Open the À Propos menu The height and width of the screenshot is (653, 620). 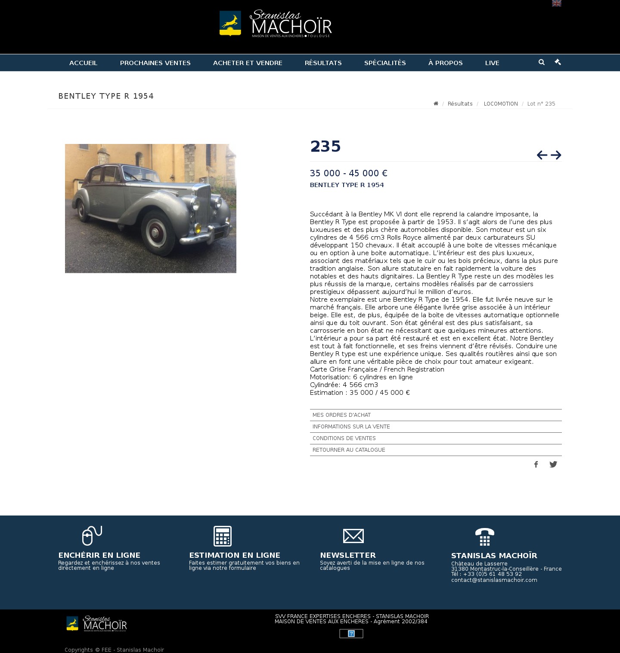coord(446,63)
